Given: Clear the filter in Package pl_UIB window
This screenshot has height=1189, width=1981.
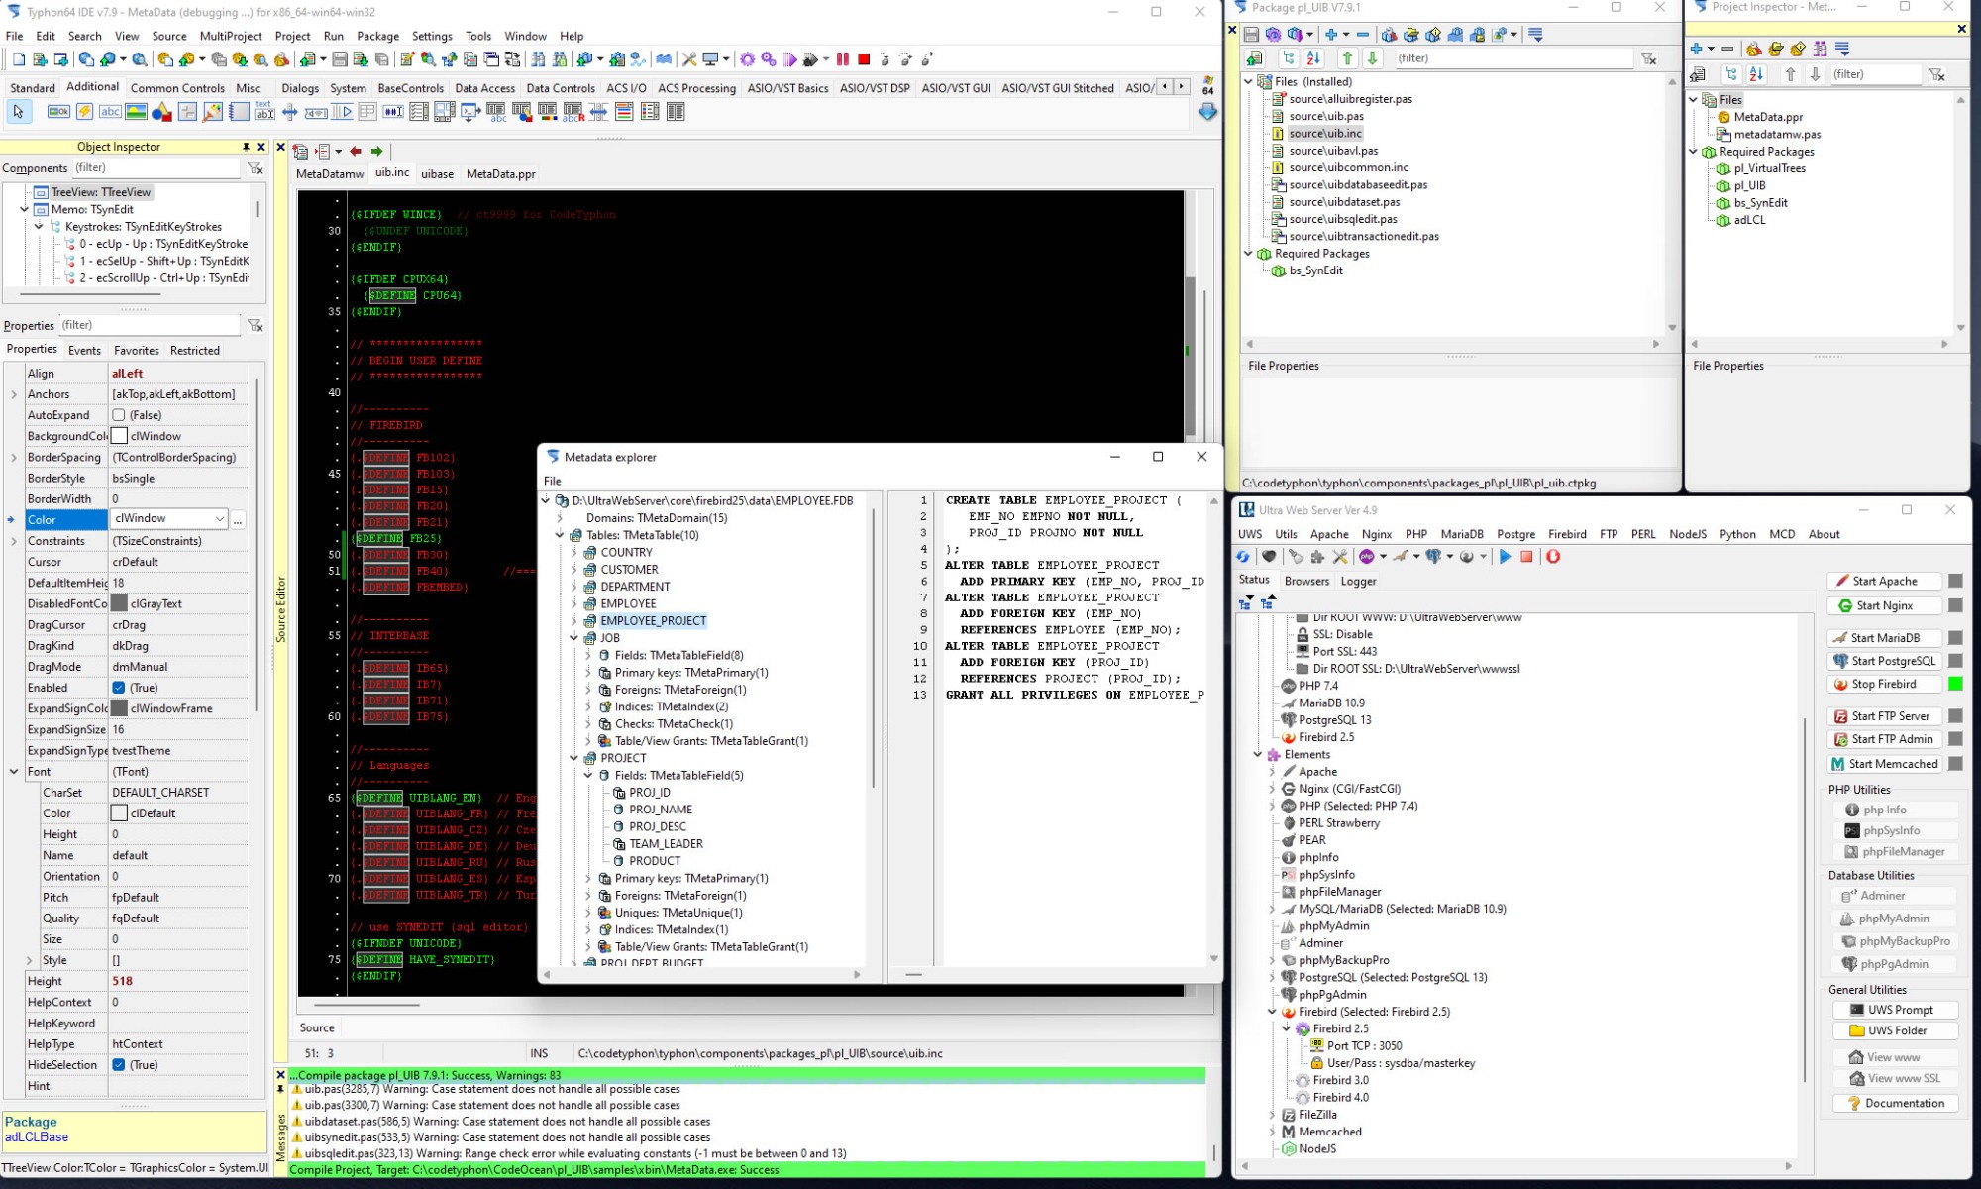Looking at the screenshot, I should pos(1648,58).
